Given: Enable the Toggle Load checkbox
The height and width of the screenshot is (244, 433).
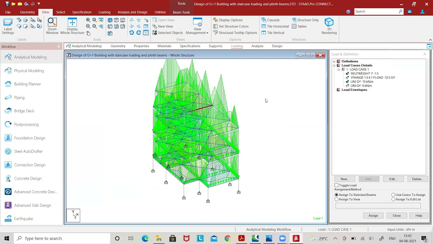Looking at the screenshot, I should [337, 185].
